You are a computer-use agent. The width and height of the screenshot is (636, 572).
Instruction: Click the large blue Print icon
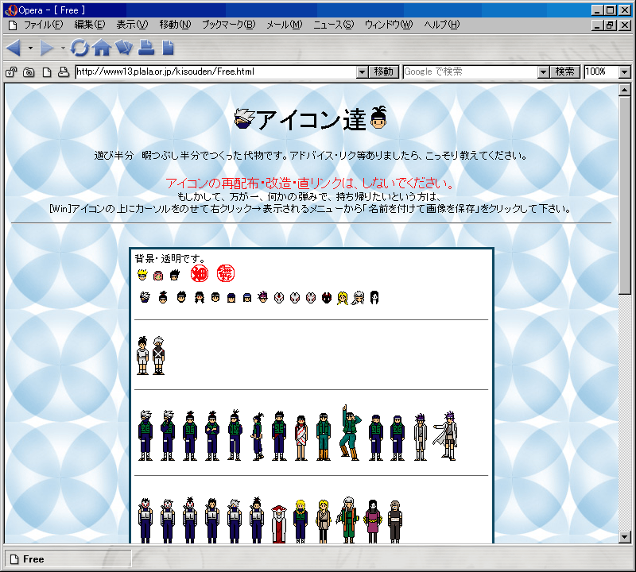(146, 48)
